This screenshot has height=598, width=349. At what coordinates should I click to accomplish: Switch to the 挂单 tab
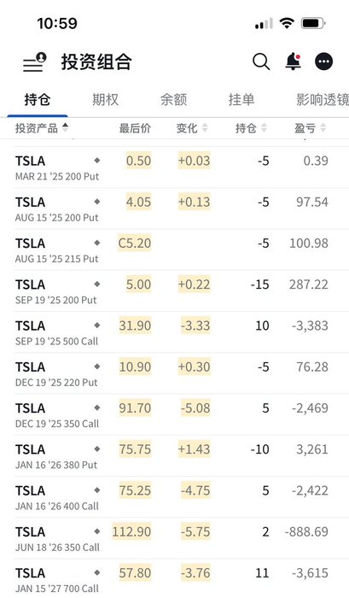pos(241,100)
